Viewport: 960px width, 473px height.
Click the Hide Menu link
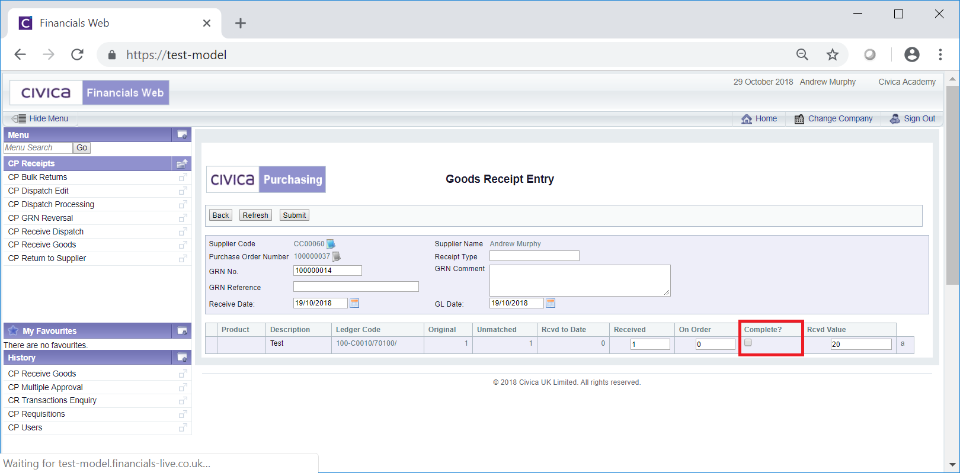pyautogui.click(x=49, y=118)
